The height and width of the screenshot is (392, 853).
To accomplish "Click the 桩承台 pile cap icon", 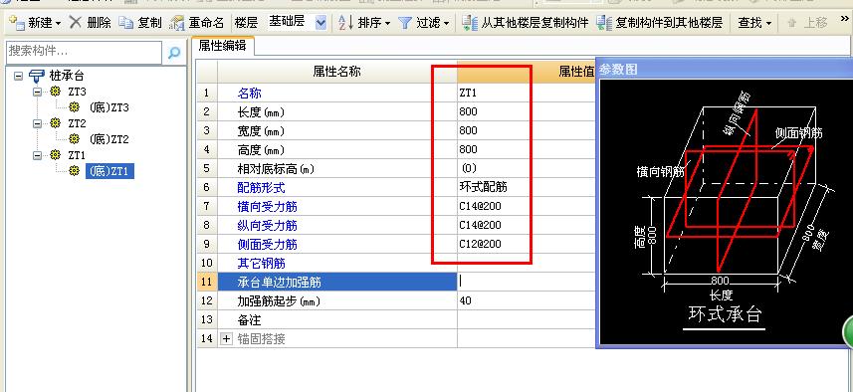I will click(x=37, y=77).
